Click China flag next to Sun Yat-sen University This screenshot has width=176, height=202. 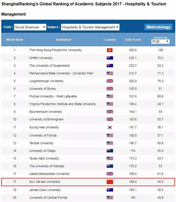(x=110, y=182)
